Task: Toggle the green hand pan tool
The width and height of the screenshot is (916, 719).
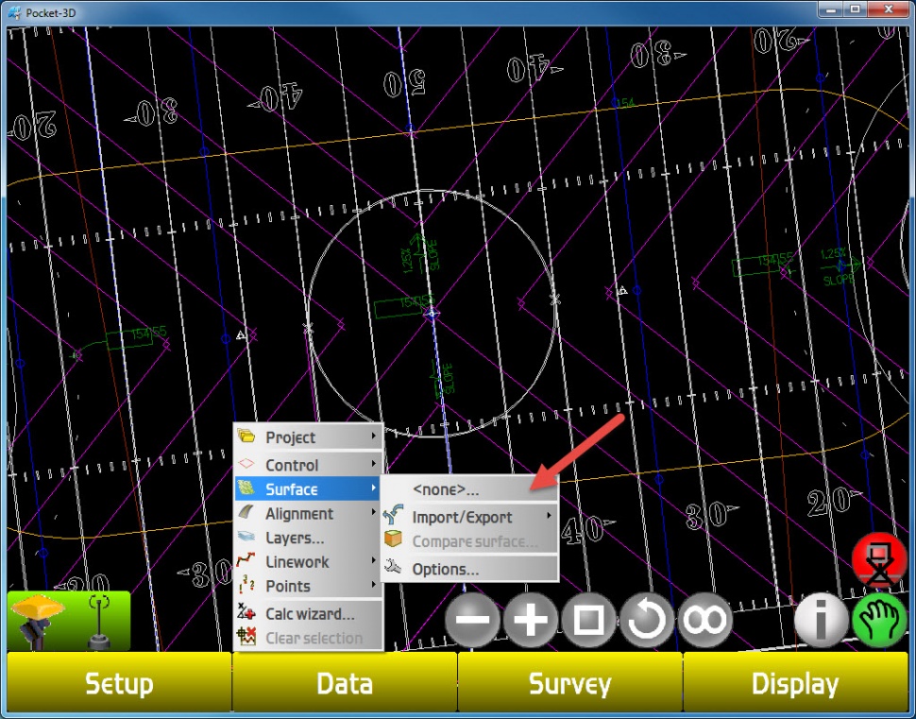Action: (x=879, y=622)
